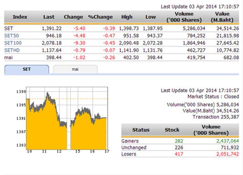Select SET50 last value 946.18
The width and height of the screenshot is (243, 175).
[54, 36]
